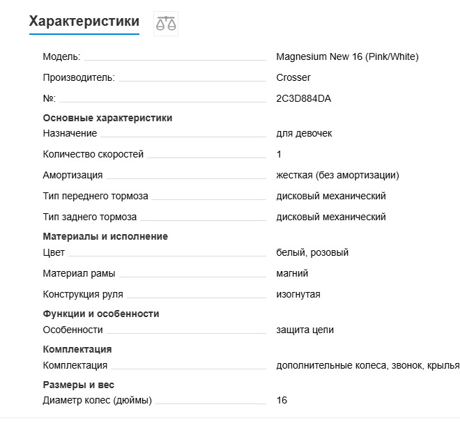
Task: Click the value дополнительные колеса, звонок, крылья
Action: coord(367,365)
